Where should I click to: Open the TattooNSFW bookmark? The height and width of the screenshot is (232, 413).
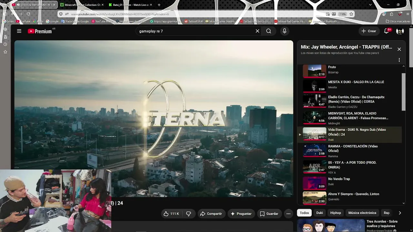click(194, 22)
